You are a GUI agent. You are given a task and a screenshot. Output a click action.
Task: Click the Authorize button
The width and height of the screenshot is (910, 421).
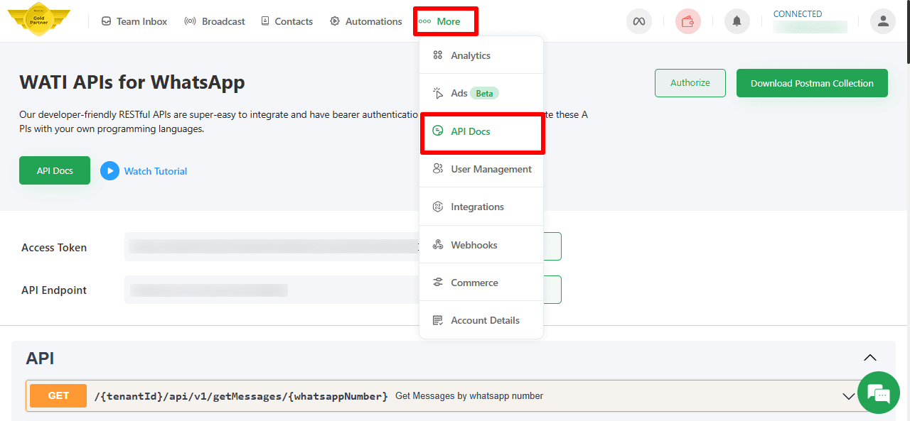[690, 83]
